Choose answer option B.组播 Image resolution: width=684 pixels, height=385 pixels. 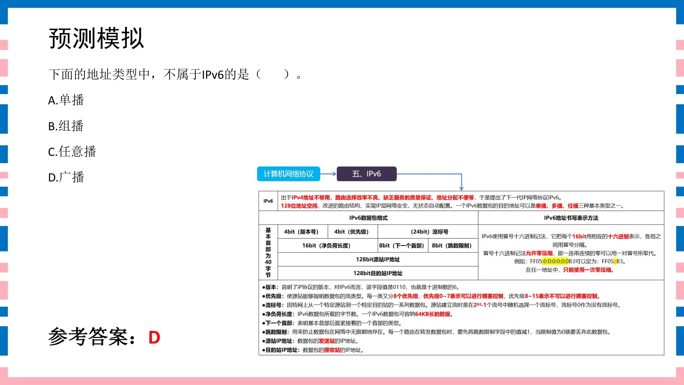66,126
